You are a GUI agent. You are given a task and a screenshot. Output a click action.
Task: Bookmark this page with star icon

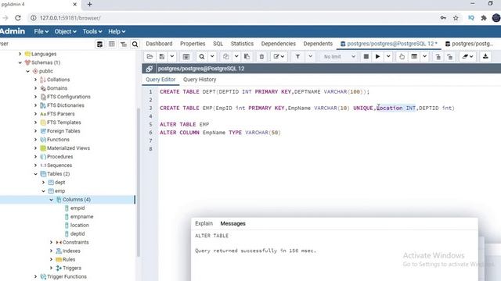(x=456, y=18)
